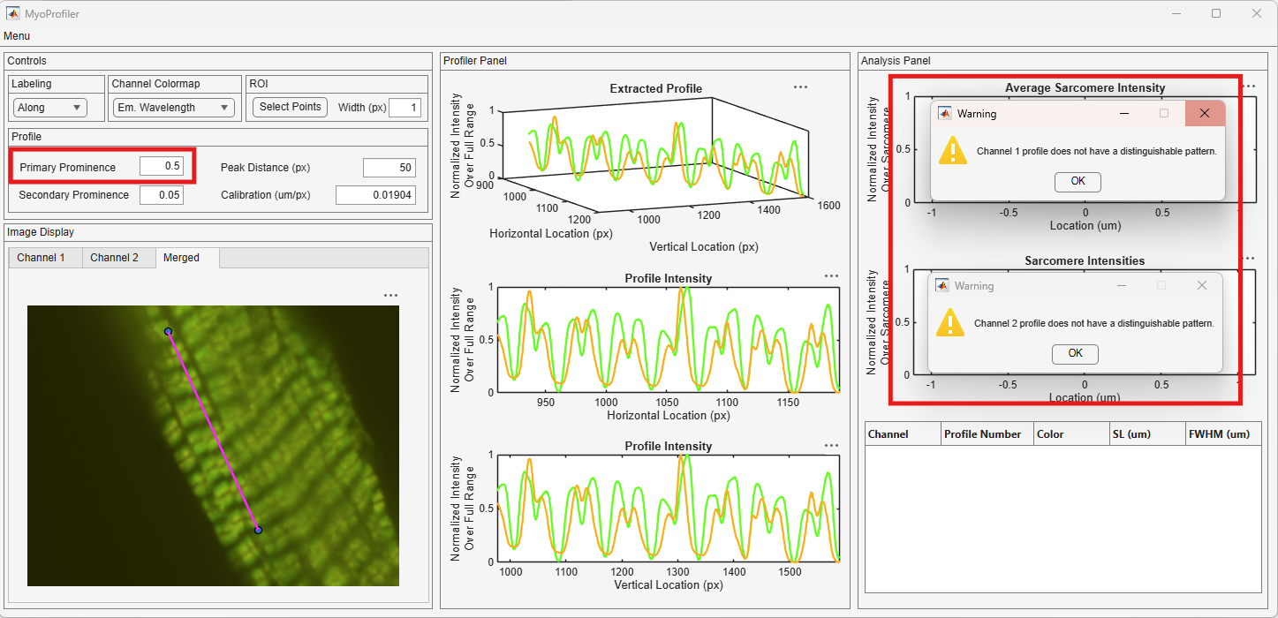Click OK on Channel 1 warning
Image resolution: width=1278 pixels, height=618 pixels.
point(1078,181)
